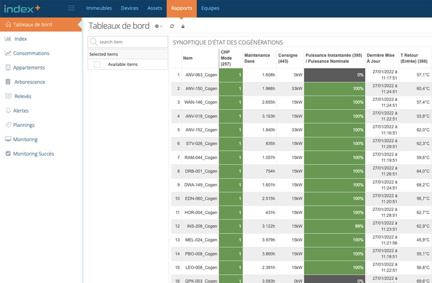432x283 pixels.
Task: Click the hamburger menu icon
Action: (71, 8)
